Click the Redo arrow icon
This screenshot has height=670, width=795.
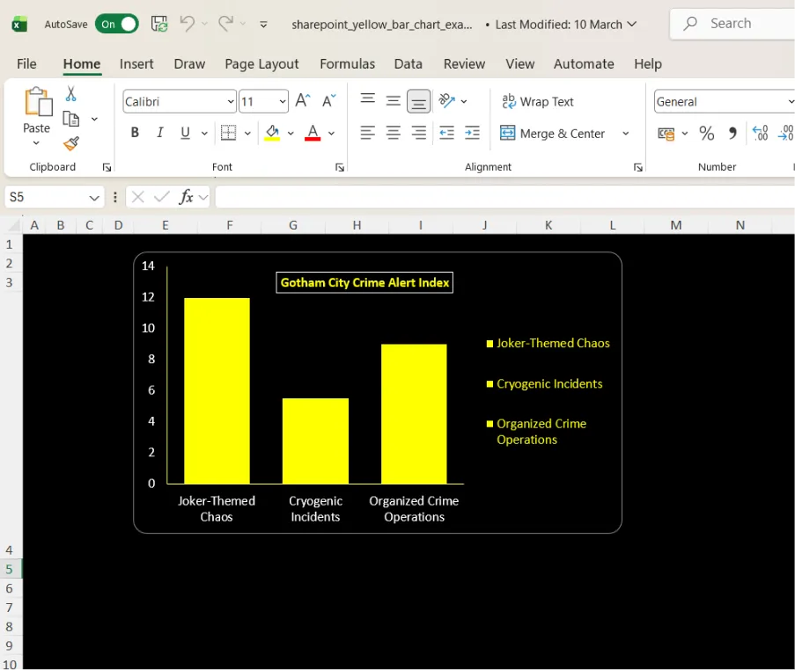pyautogui.click(x=225, y=23)
